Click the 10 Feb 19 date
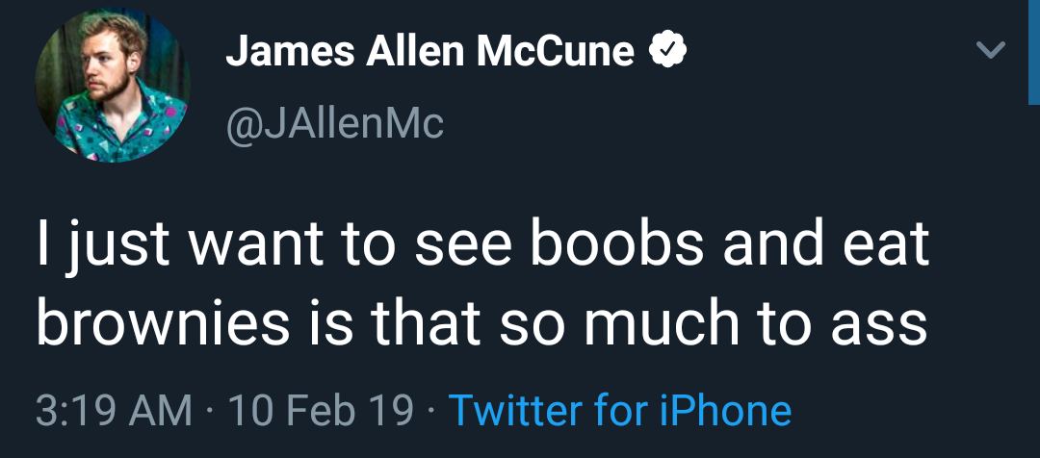The height and width of the screenshot is (458, 1040). tap(321, 411)
